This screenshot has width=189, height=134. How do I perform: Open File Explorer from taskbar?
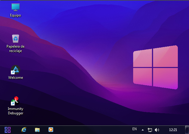coord(37,130)
